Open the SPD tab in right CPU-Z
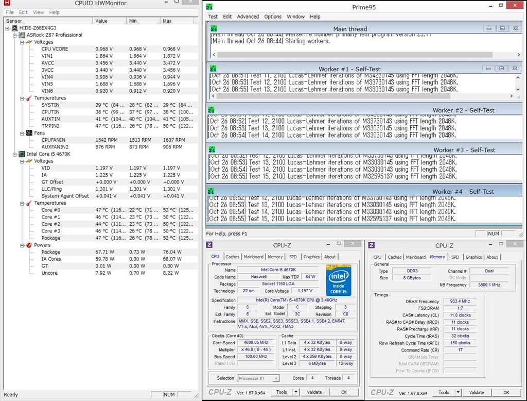This screenshot has height=401, width=527. tap(455, 257)
